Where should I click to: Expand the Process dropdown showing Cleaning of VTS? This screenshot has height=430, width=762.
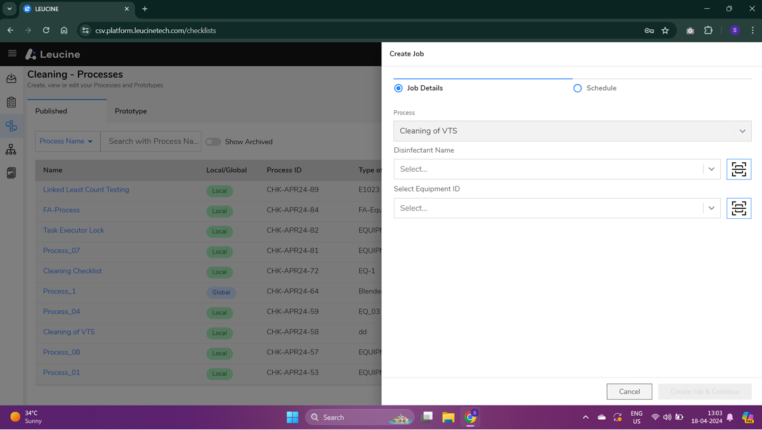(x=572, y=131)
